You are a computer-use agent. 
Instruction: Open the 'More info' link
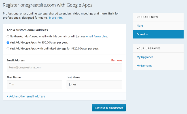coord(56,18)
